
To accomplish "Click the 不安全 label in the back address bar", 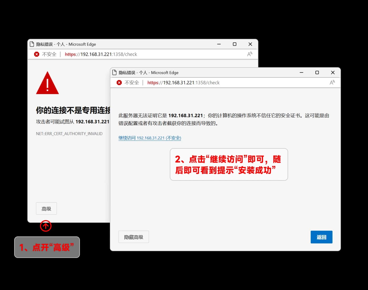I will 49,54.
